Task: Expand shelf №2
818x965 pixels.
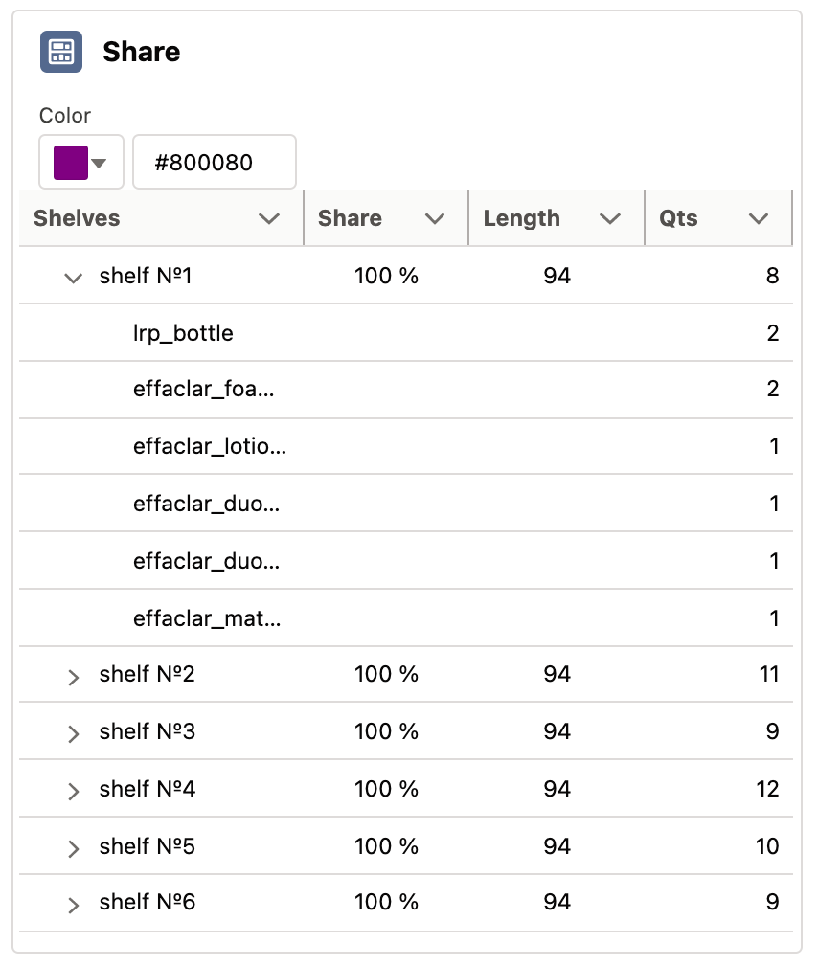Action: tap(72, 676)
